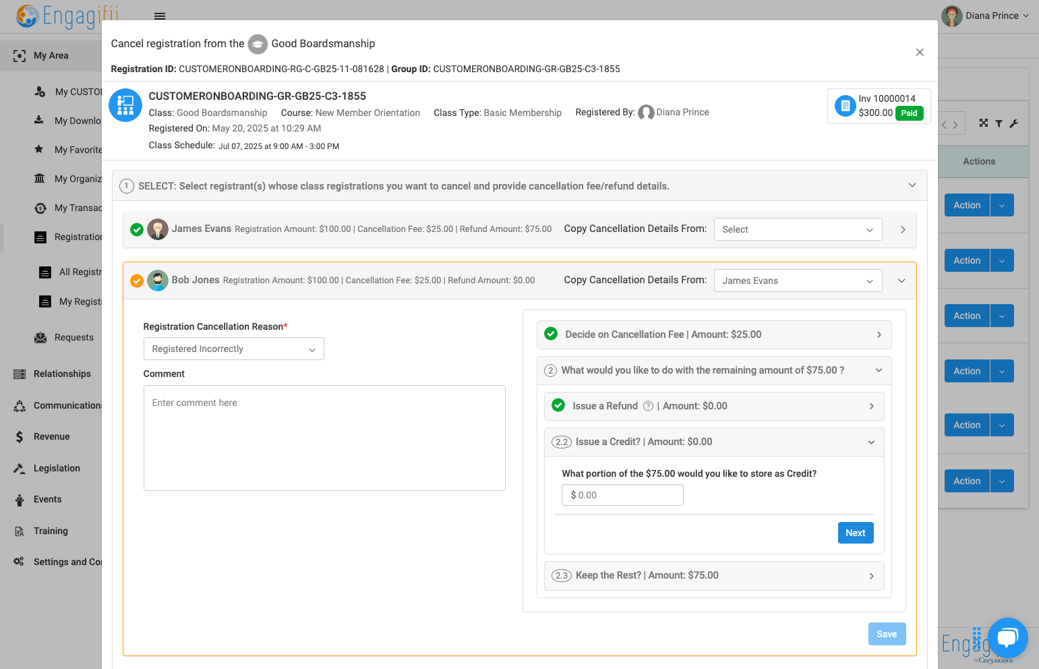Click the Legislation gavel icon
The image size is (1039, 669).
20,468
